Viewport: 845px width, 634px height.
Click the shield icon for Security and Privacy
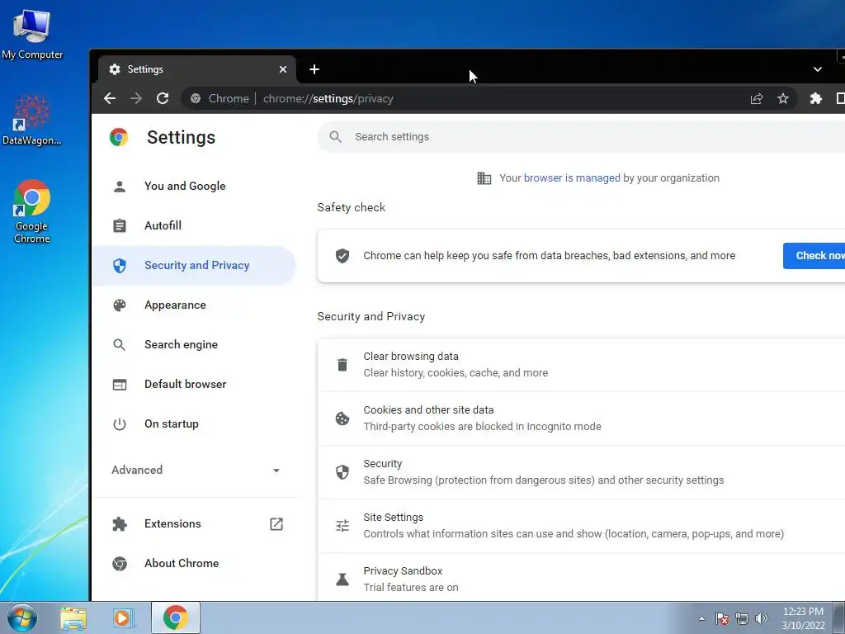pyautogui.click(x=120, y=266)
